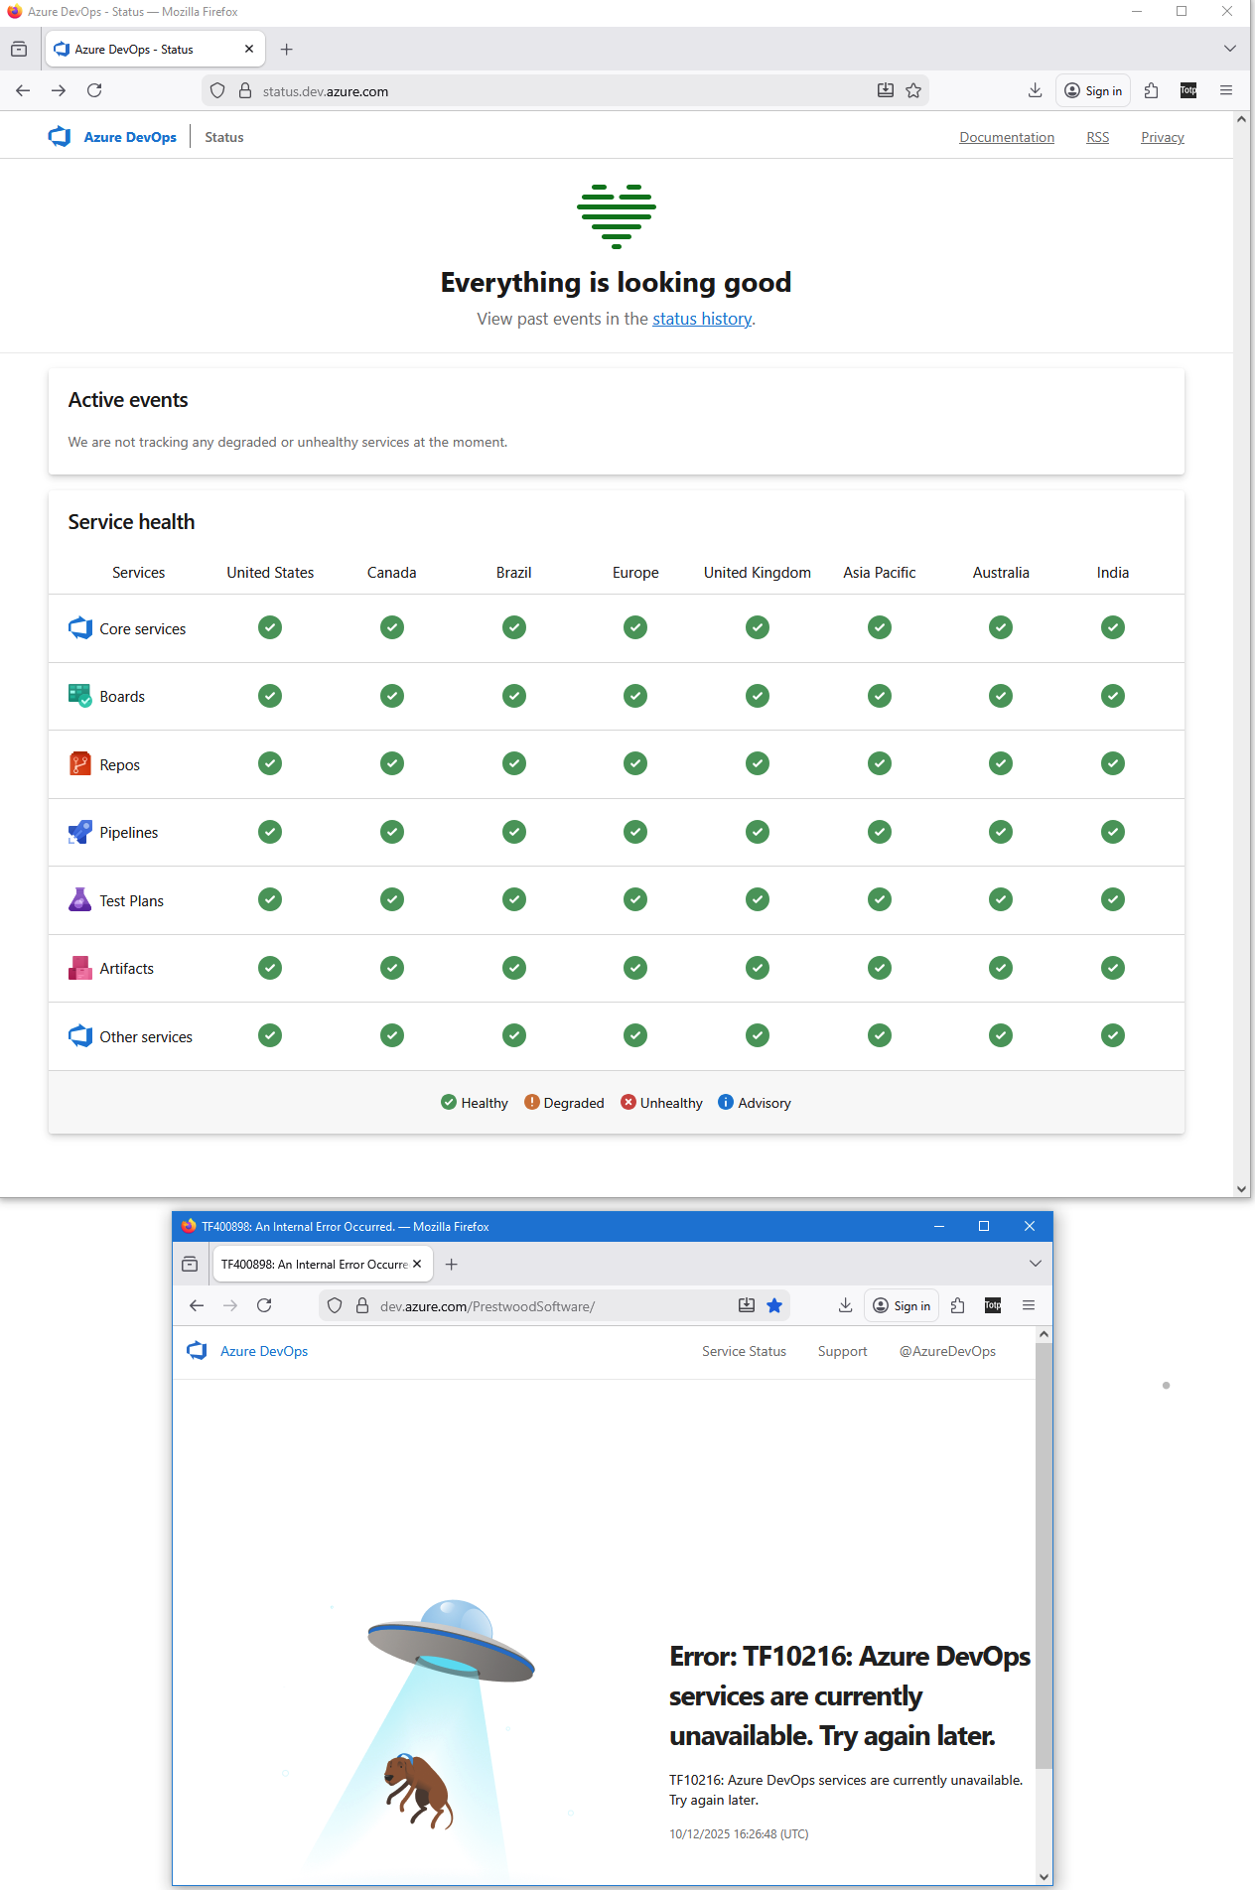Click the 'Other services' row label
This screenshot has height=1890, width=1255.
146,1036
